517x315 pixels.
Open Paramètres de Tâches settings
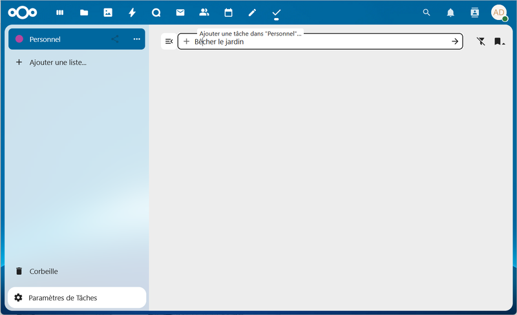click(77, 298)
